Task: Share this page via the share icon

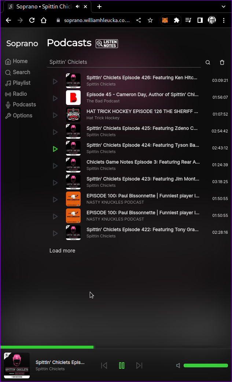Action: tap(139, 20)
